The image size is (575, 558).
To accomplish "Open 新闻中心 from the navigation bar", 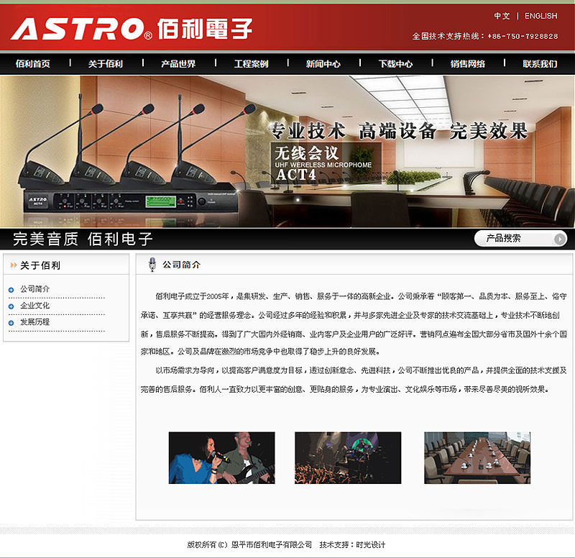I will click(323, 64).
